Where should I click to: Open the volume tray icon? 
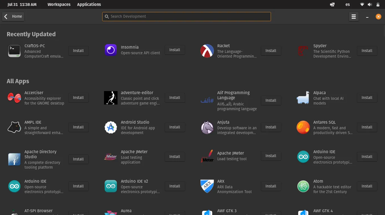370,4
